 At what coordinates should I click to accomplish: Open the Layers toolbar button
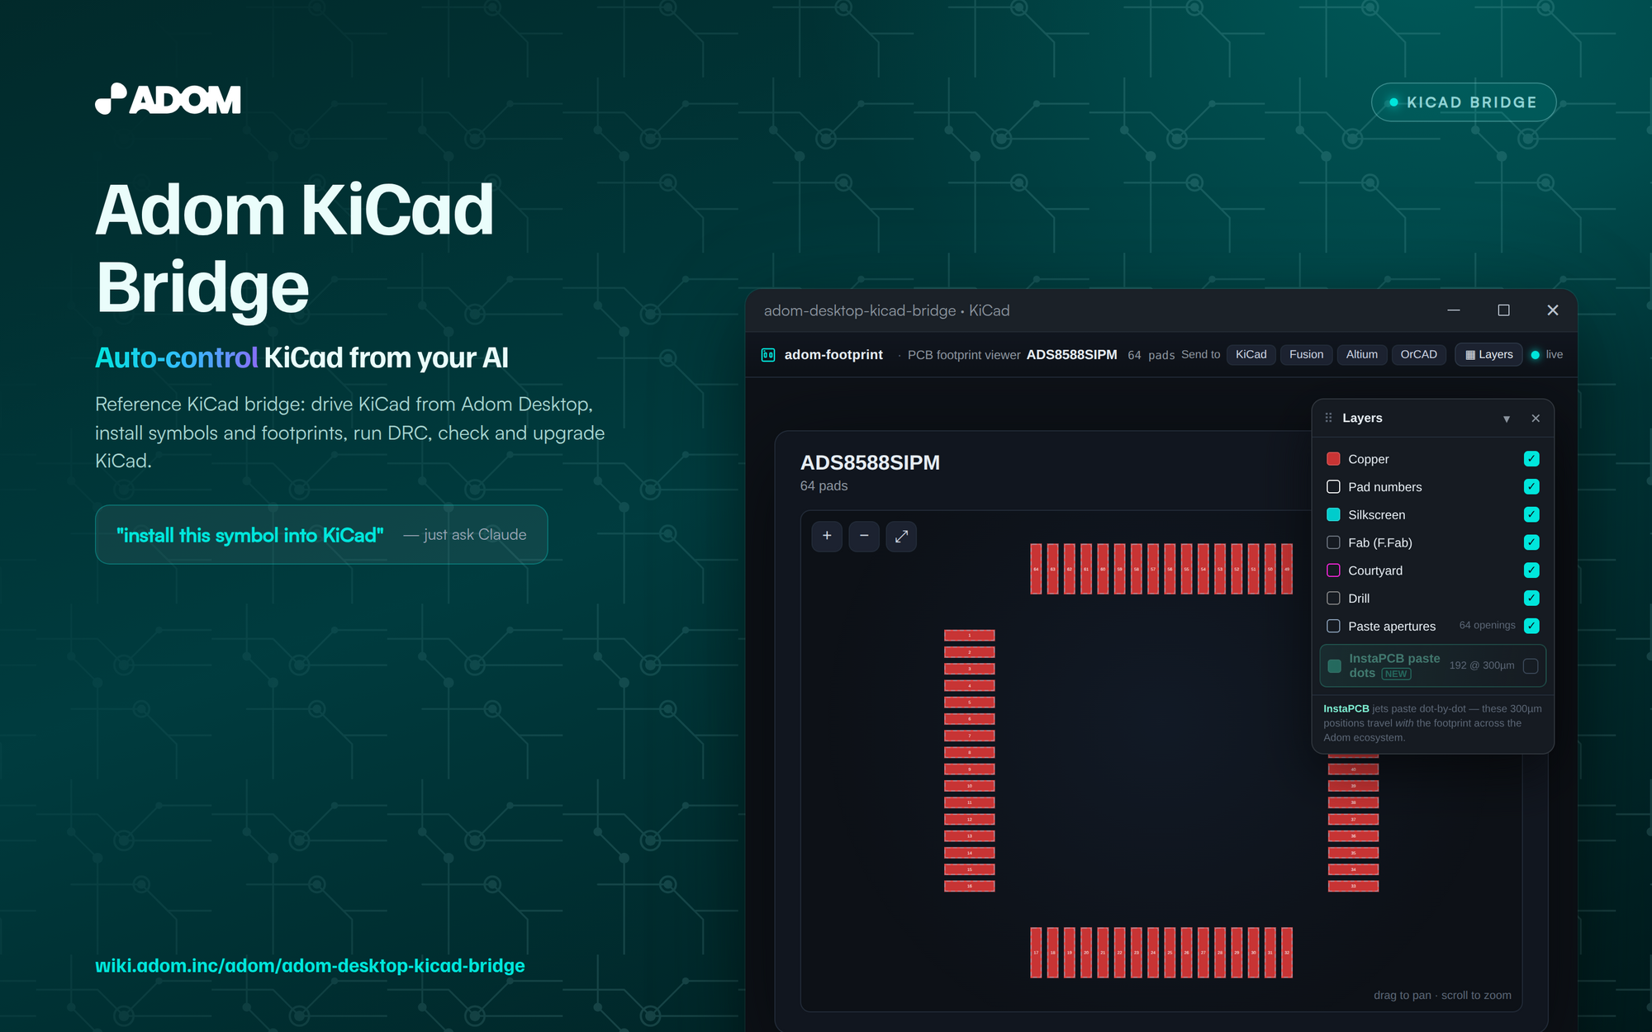pyautogui.click(x=1488, y=355)
